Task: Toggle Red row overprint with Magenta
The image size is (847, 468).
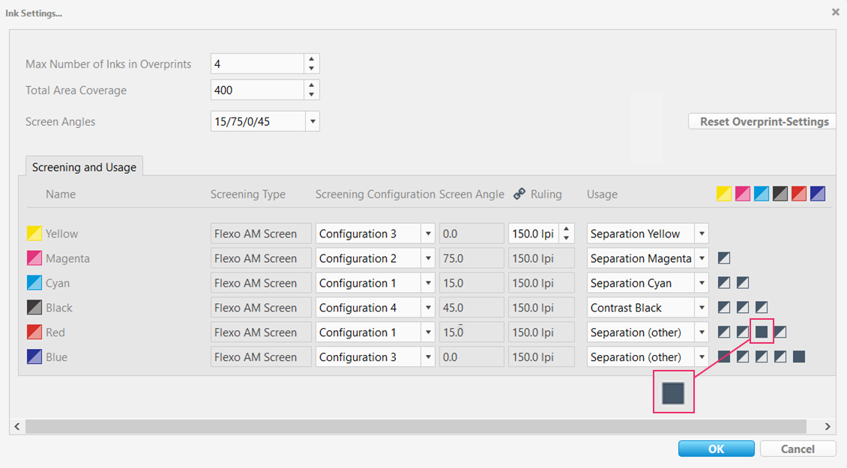Action: (x=743, y=332)
